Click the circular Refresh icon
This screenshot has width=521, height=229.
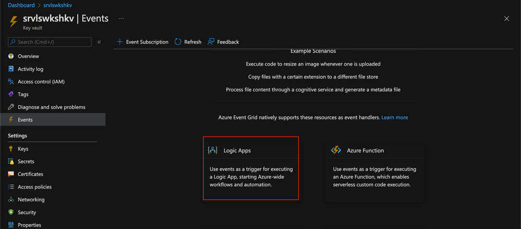(x=178, y=42)
